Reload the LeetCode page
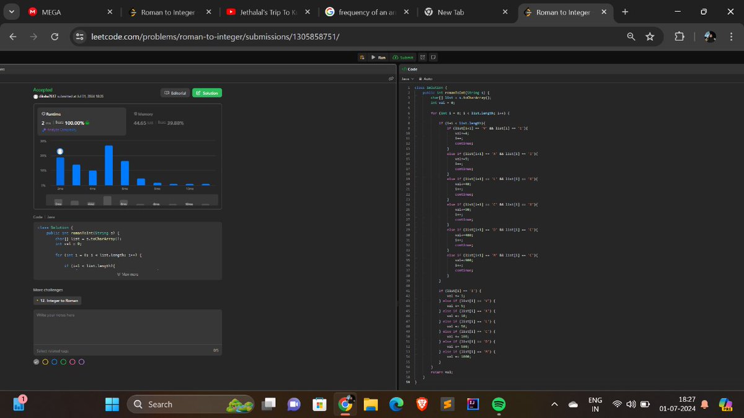 coord(55,37)
